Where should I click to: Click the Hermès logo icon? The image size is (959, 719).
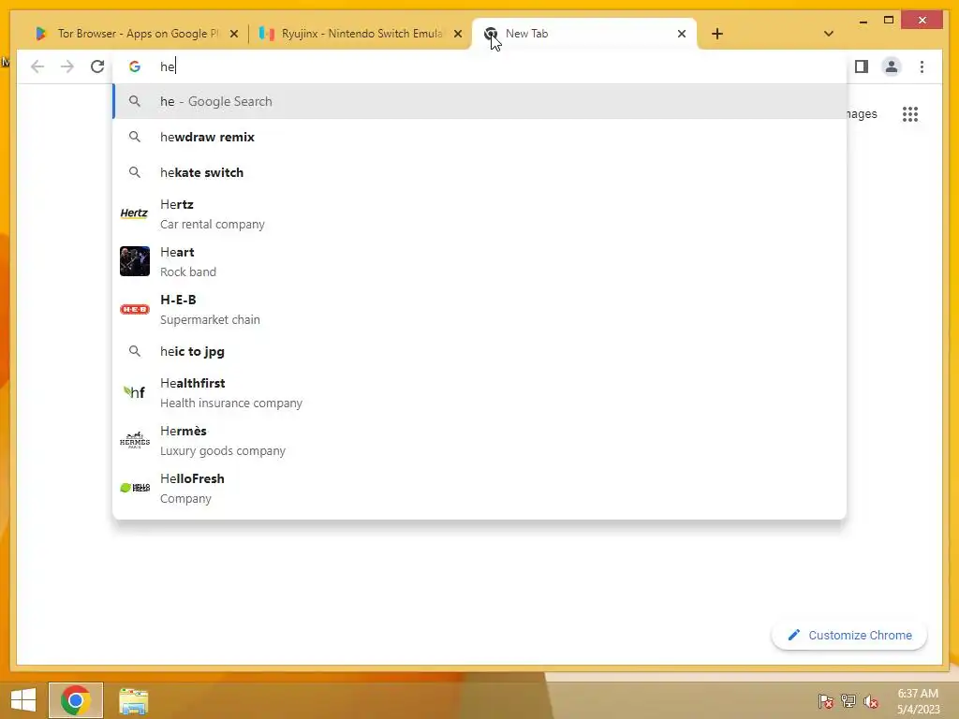coord(135,440)
